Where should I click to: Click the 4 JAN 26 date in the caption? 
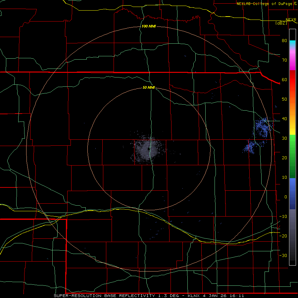(215, 296)
